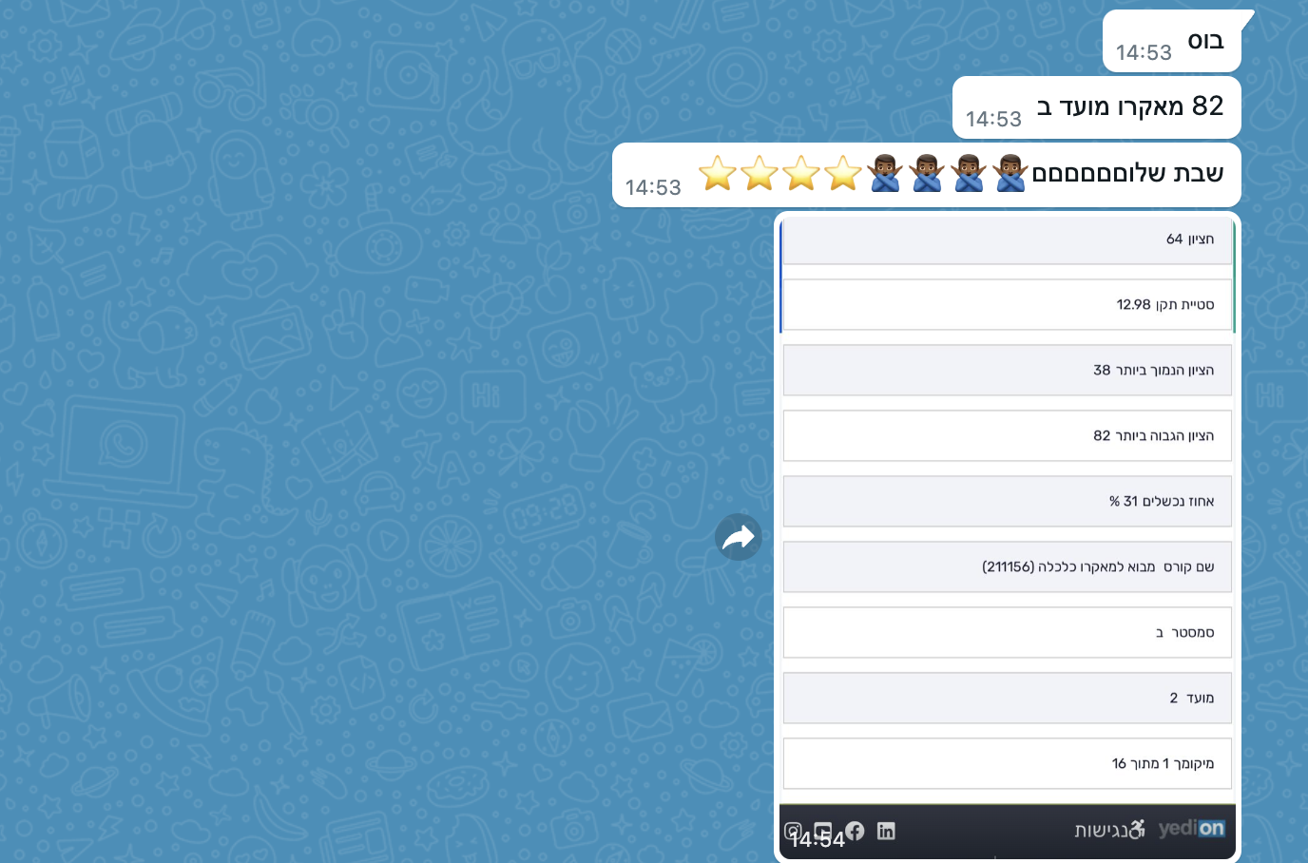
Task: Click the 'אחוז נכשלים 31 %' row
Action: pyautogui.click(x=1007, y=502)
